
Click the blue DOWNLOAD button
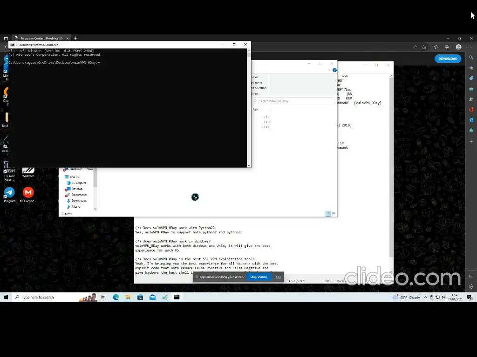(x=448, y=59)
